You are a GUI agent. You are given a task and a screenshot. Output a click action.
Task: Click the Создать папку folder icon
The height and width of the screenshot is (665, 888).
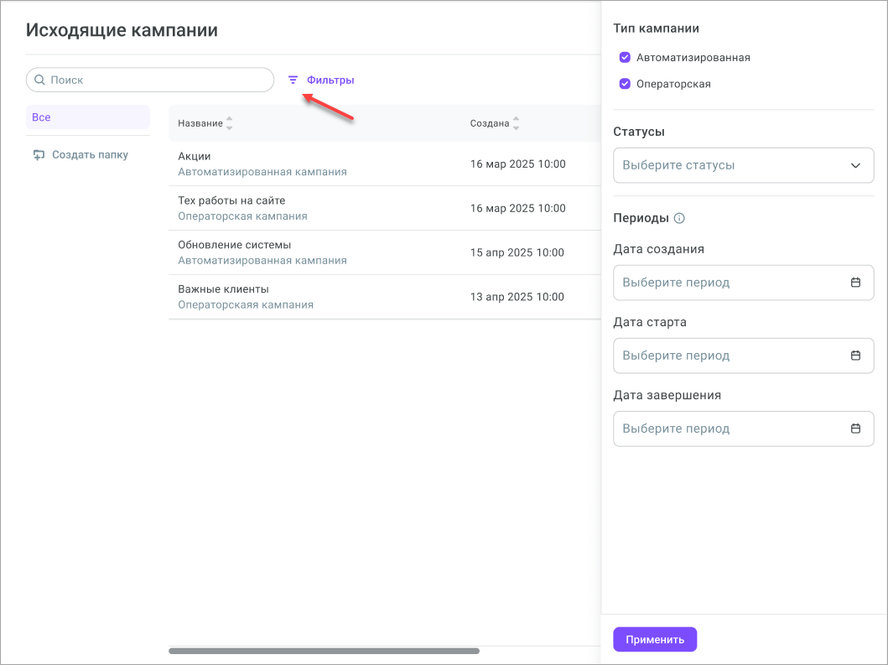39,155
